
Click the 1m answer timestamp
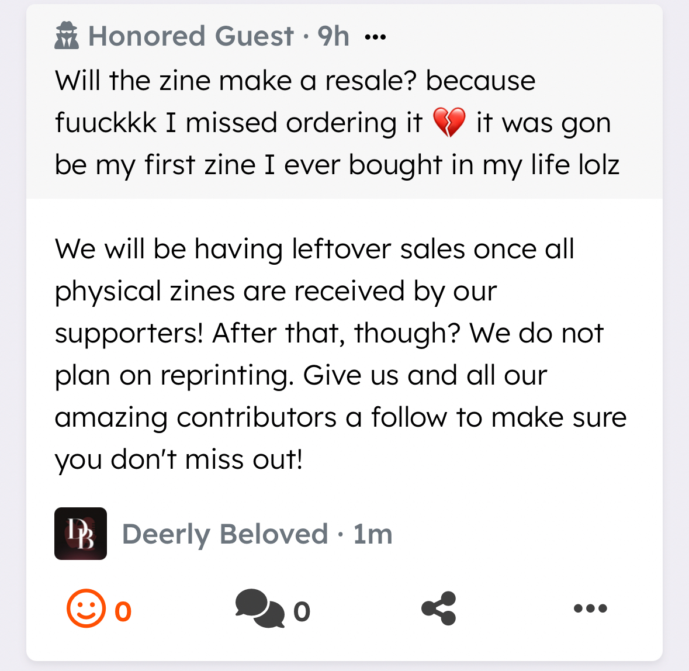pos(373,534)
